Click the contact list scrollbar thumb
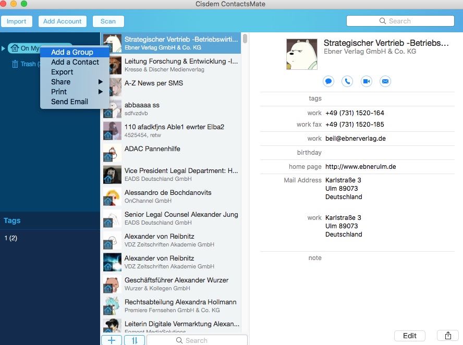The width and height of the screenshot is (463, 345). [x=245, y=39]
